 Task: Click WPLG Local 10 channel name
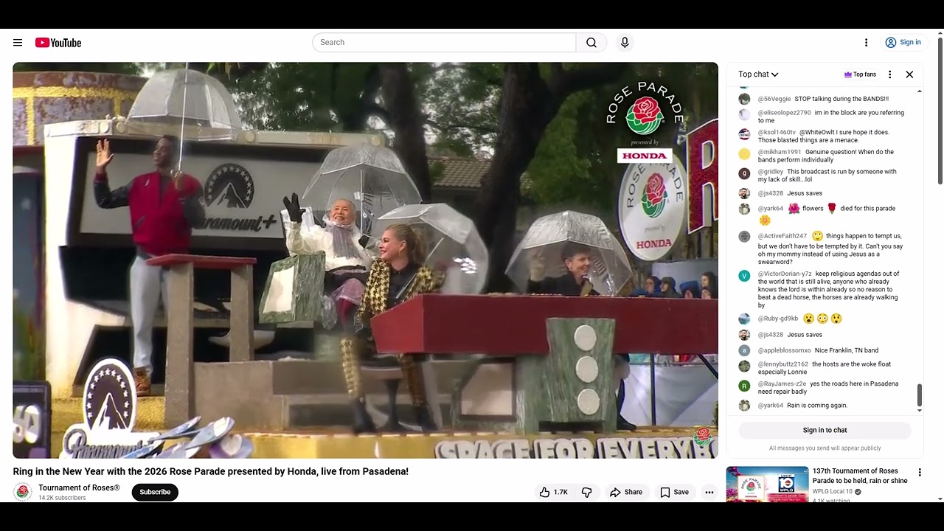pyautogui.click(x=832, y=491)
